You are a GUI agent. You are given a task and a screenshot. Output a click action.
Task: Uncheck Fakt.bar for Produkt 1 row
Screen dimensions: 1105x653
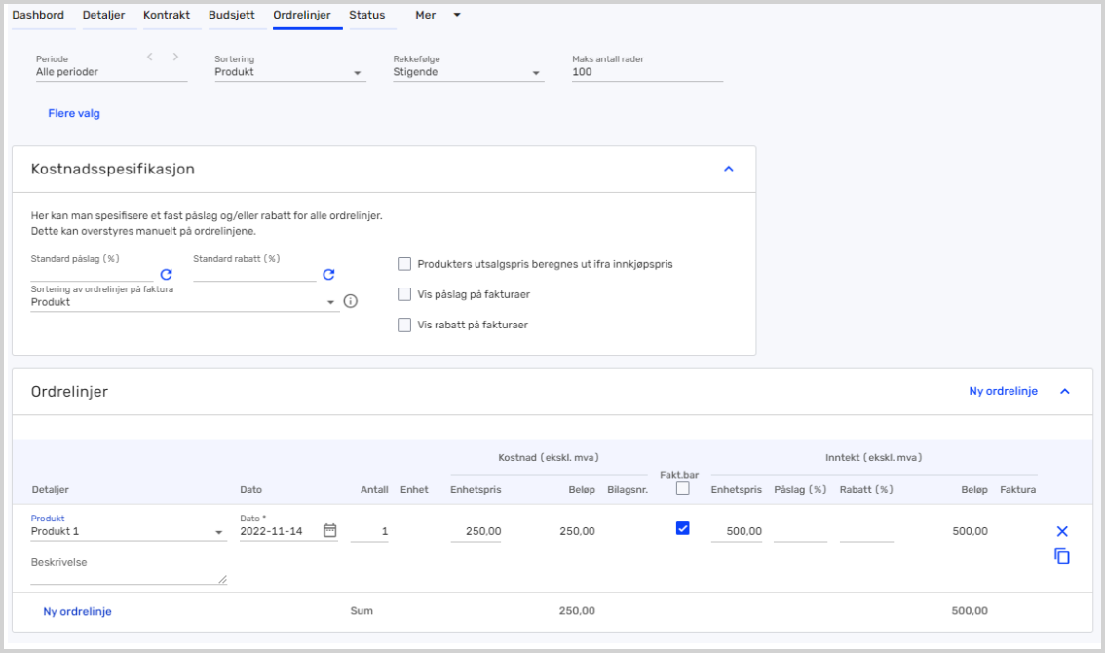point(683,528)
